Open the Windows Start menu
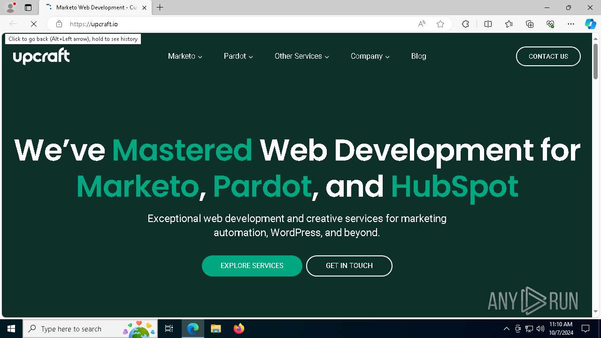Viewport: 601px width, 338px height. coord(11,329)
